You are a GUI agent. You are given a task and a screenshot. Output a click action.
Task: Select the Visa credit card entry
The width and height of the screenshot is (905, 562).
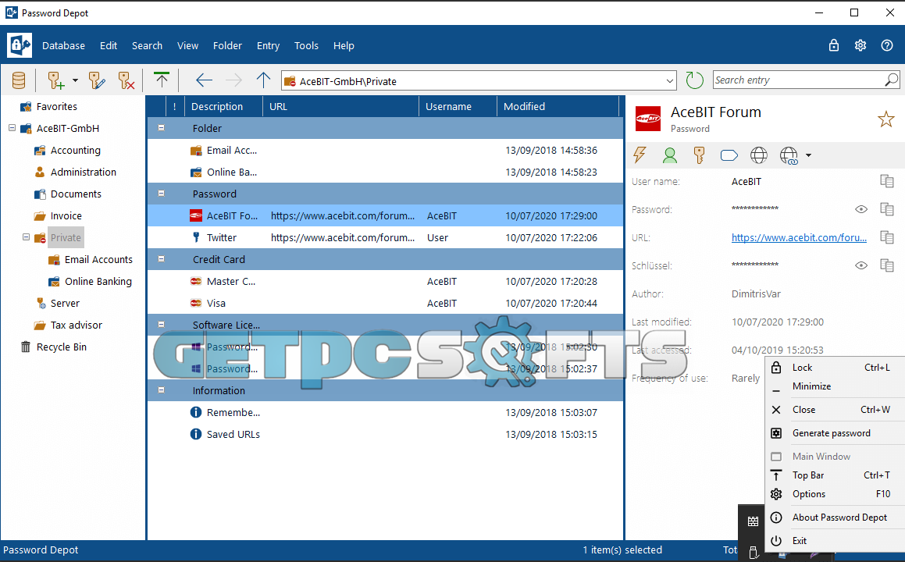386,303
